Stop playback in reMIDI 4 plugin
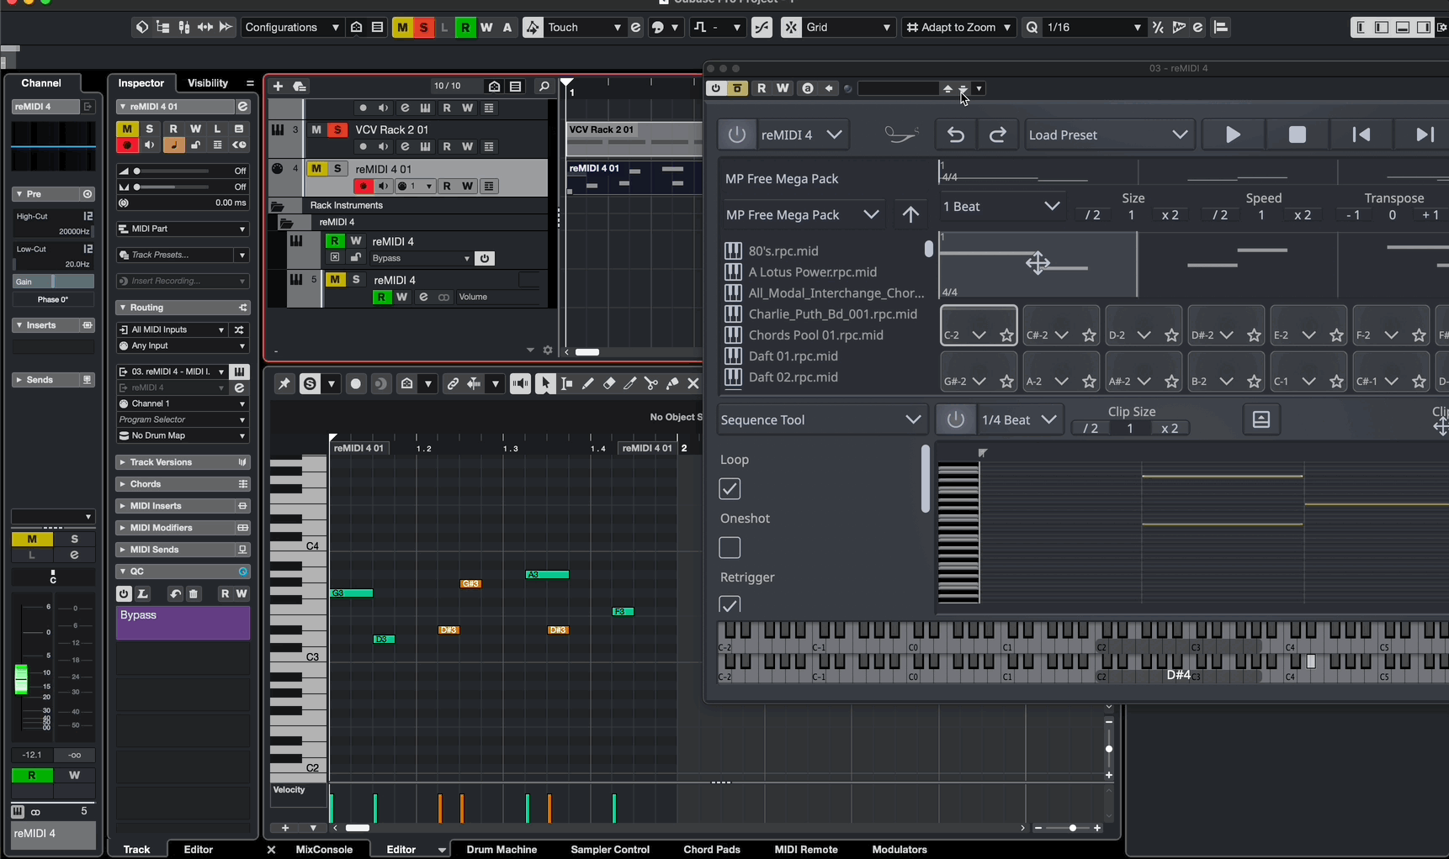This screenshot has width=1449, height=859. pyautogui.click(x=1297, y=134)
